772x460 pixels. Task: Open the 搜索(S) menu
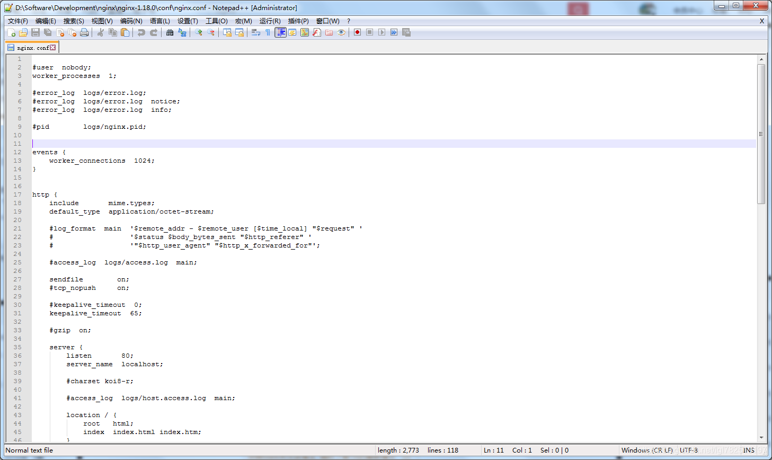coord(74,21)
